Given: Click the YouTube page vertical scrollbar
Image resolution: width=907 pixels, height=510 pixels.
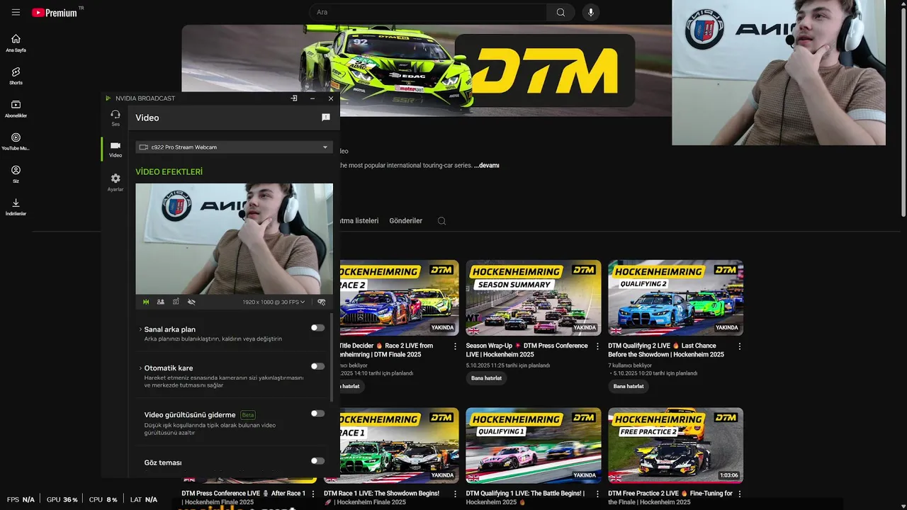Looking at the screenshot, I should pos(903,113).
